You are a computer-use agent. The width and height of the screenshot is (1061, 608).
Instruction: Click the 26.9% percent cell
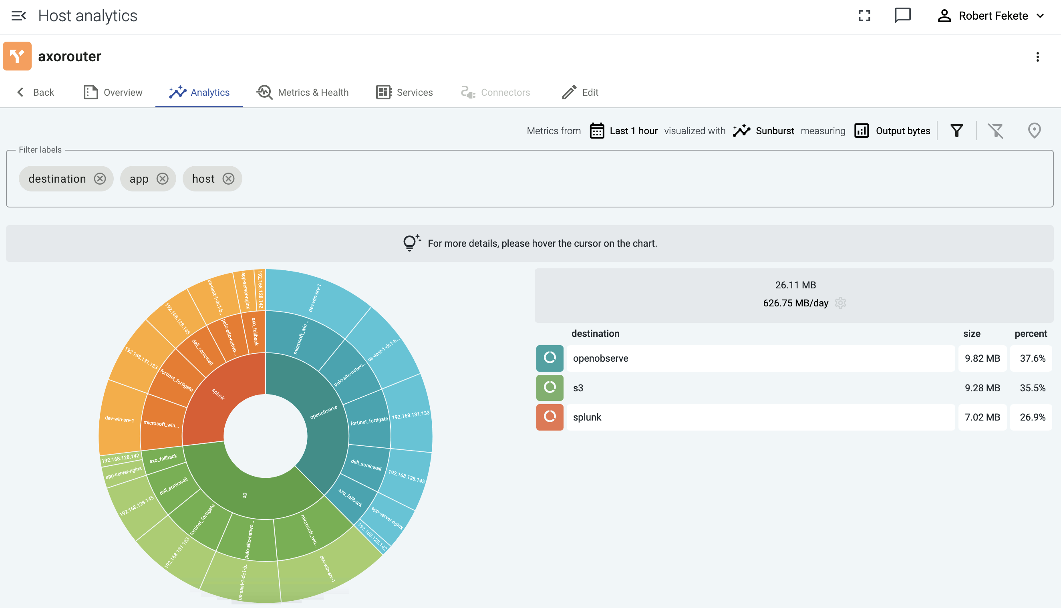(x=1032, y=417)
